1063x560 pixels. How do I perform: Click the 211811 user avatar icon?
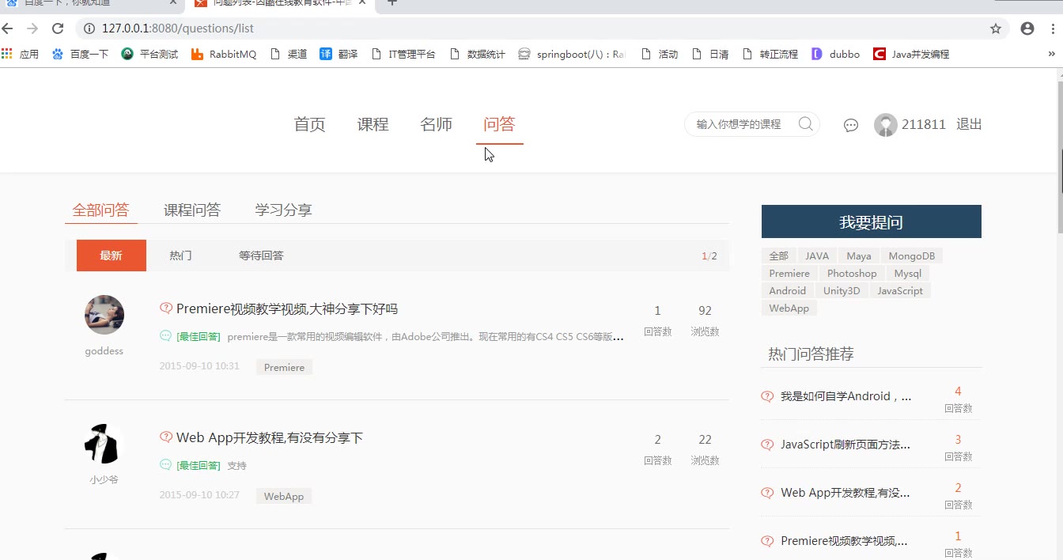[x=886, y=125]
